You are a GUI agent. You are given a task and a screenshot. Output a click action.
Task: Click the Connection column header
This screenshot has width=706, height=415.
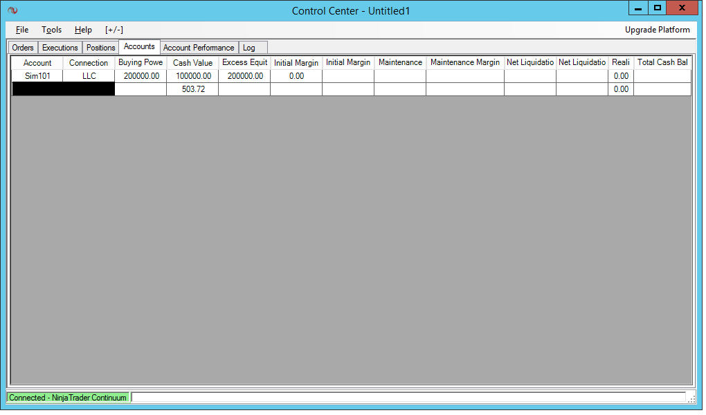[x=89, y=63]
